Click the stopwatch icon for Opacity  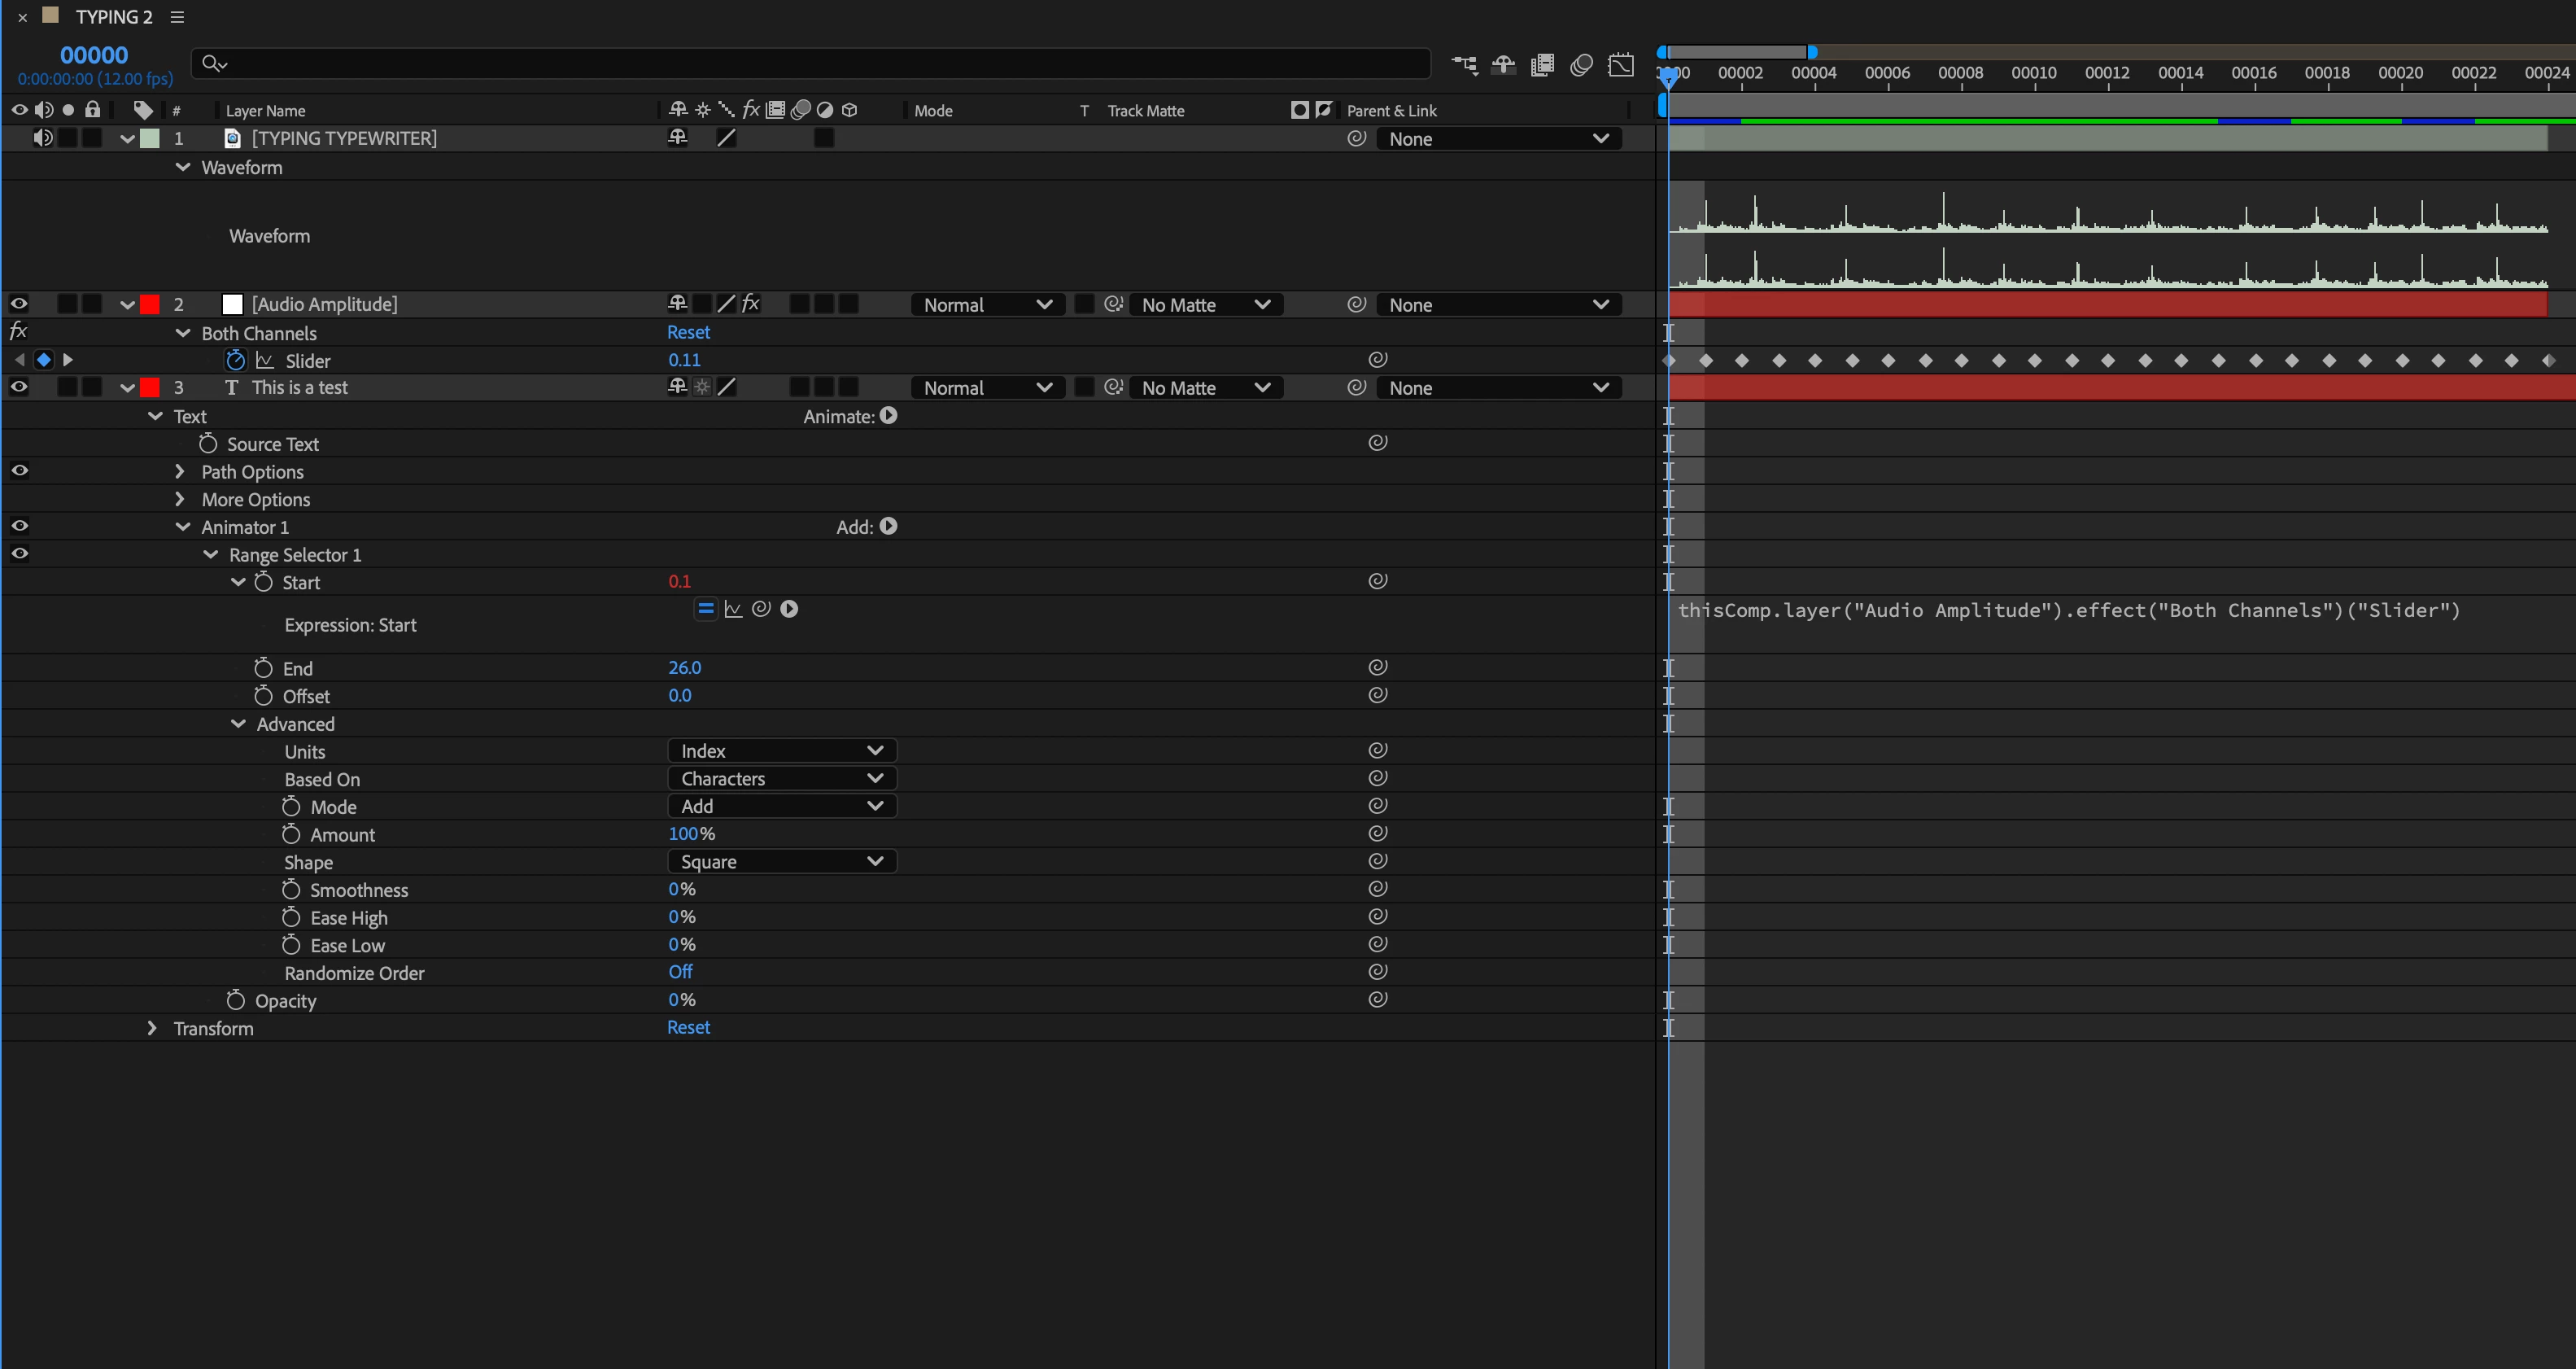coord(236,1000)
